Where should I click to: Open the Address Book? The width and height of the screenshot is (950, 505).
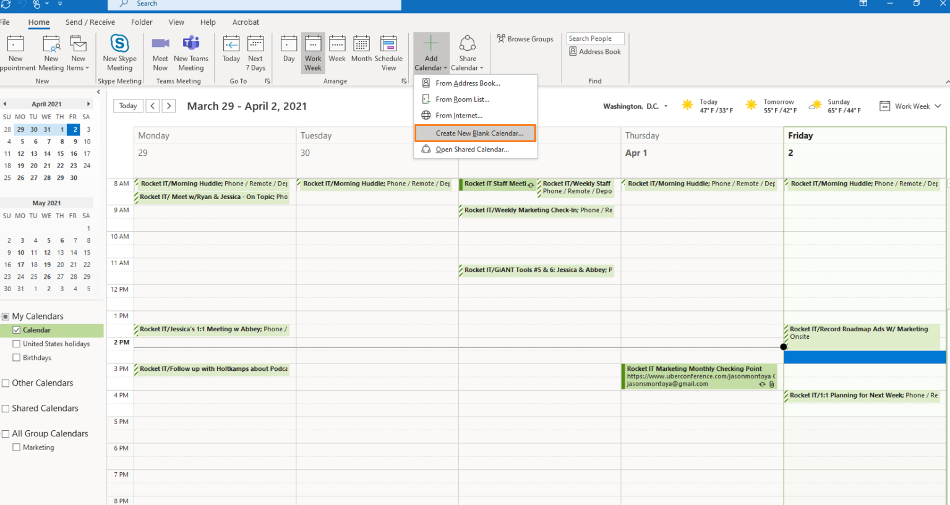tap(595, 51)
